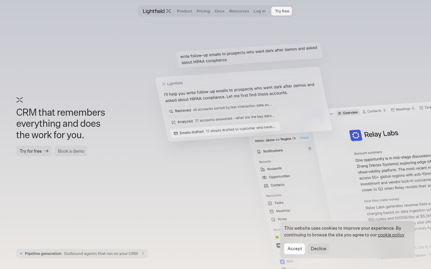
Task: Click the Notes icon in the Resources list
Action: (x=273, y=220)
